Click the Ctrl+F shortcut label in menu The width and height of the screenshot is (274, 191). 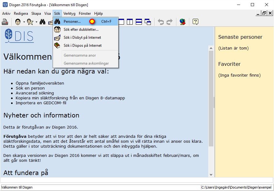point(106,22)
